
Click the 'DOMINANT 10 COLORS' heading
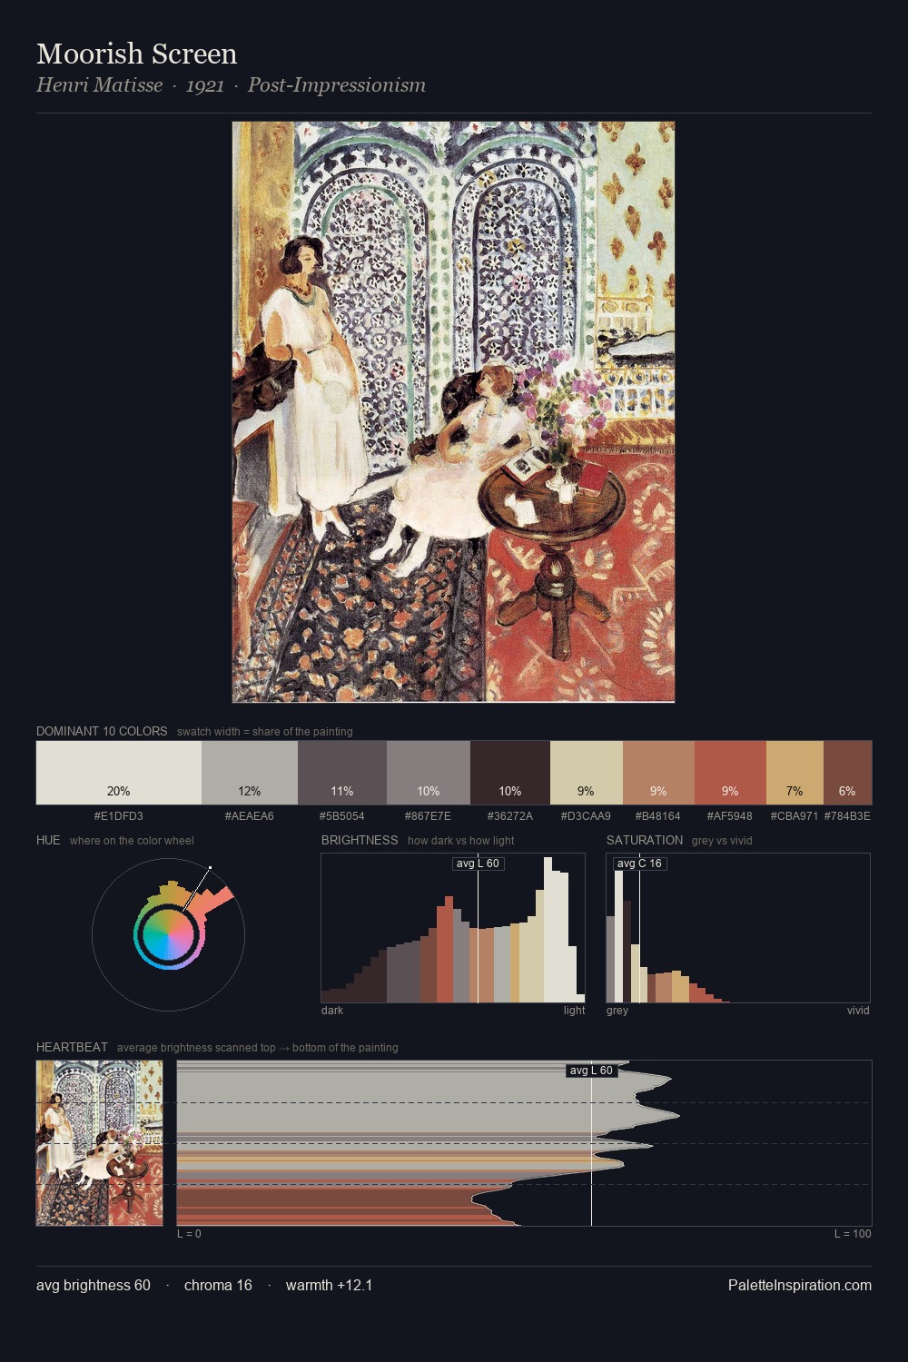(x=102, y=731)
